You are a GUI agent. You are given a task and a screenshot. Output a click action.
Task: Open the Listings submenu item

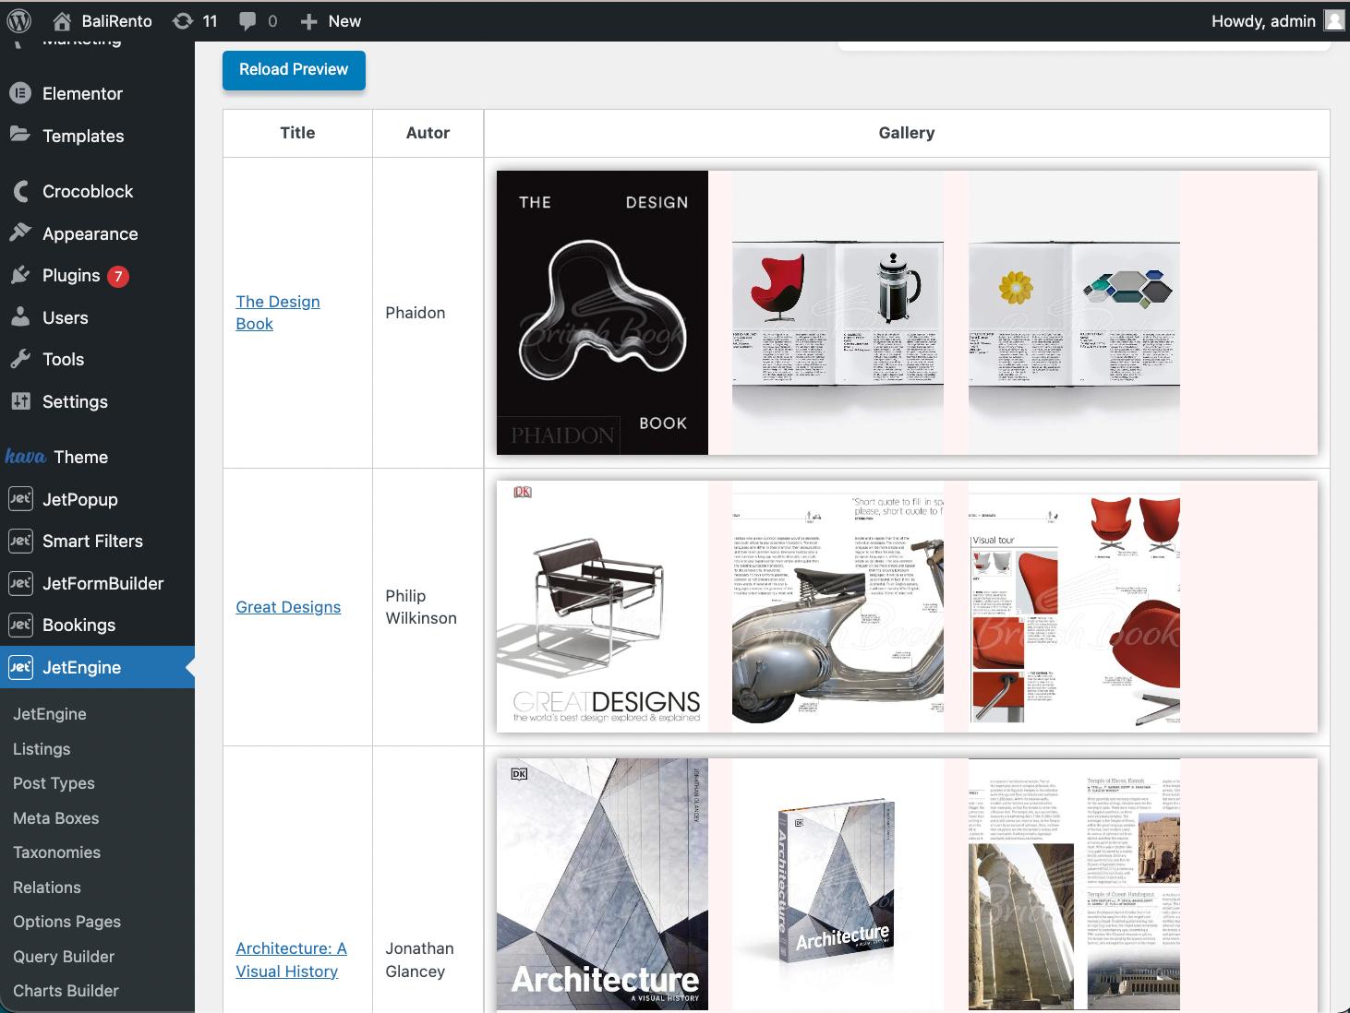coord(42,748)
